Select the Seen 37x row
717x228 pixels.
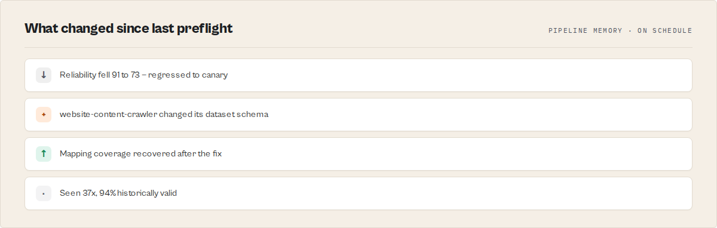(x=358, y=193)
